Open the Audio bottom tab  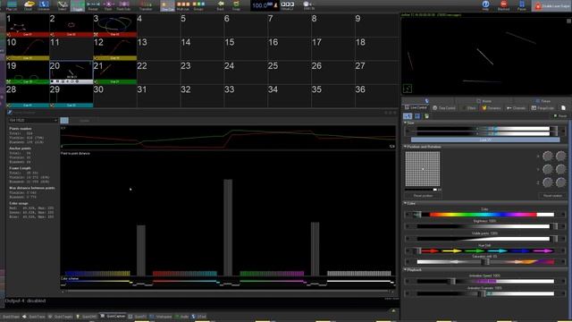182,317
